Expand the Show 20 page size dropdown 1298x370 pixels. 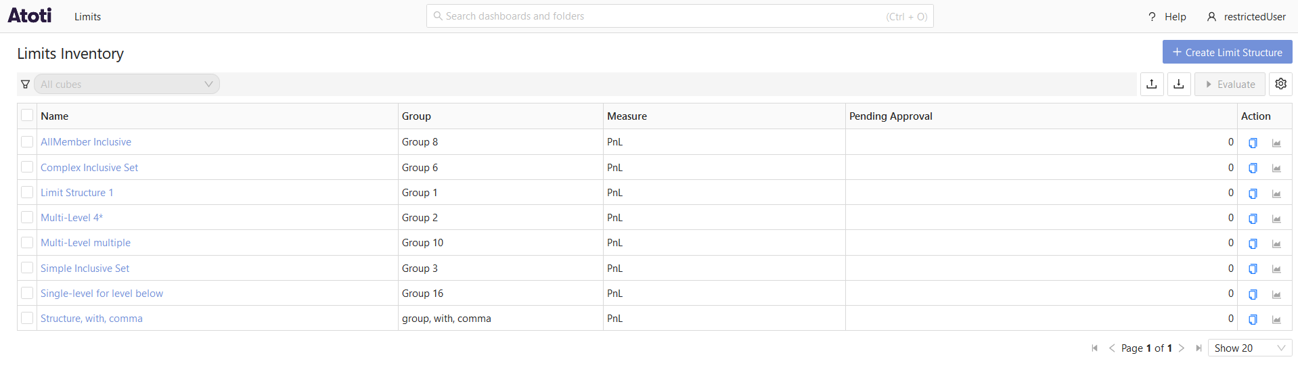tap(1249, 348)
